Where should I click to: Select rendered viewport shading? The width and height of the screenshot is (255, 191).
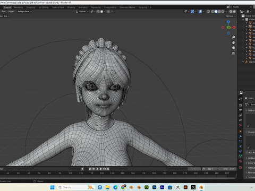(223, 12)
